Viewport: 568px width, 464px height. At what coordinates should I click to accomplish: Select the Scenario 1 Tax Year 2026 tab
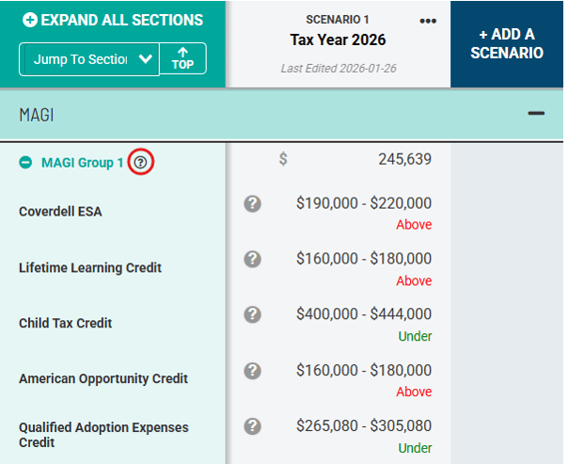click(x=338, y=40)
